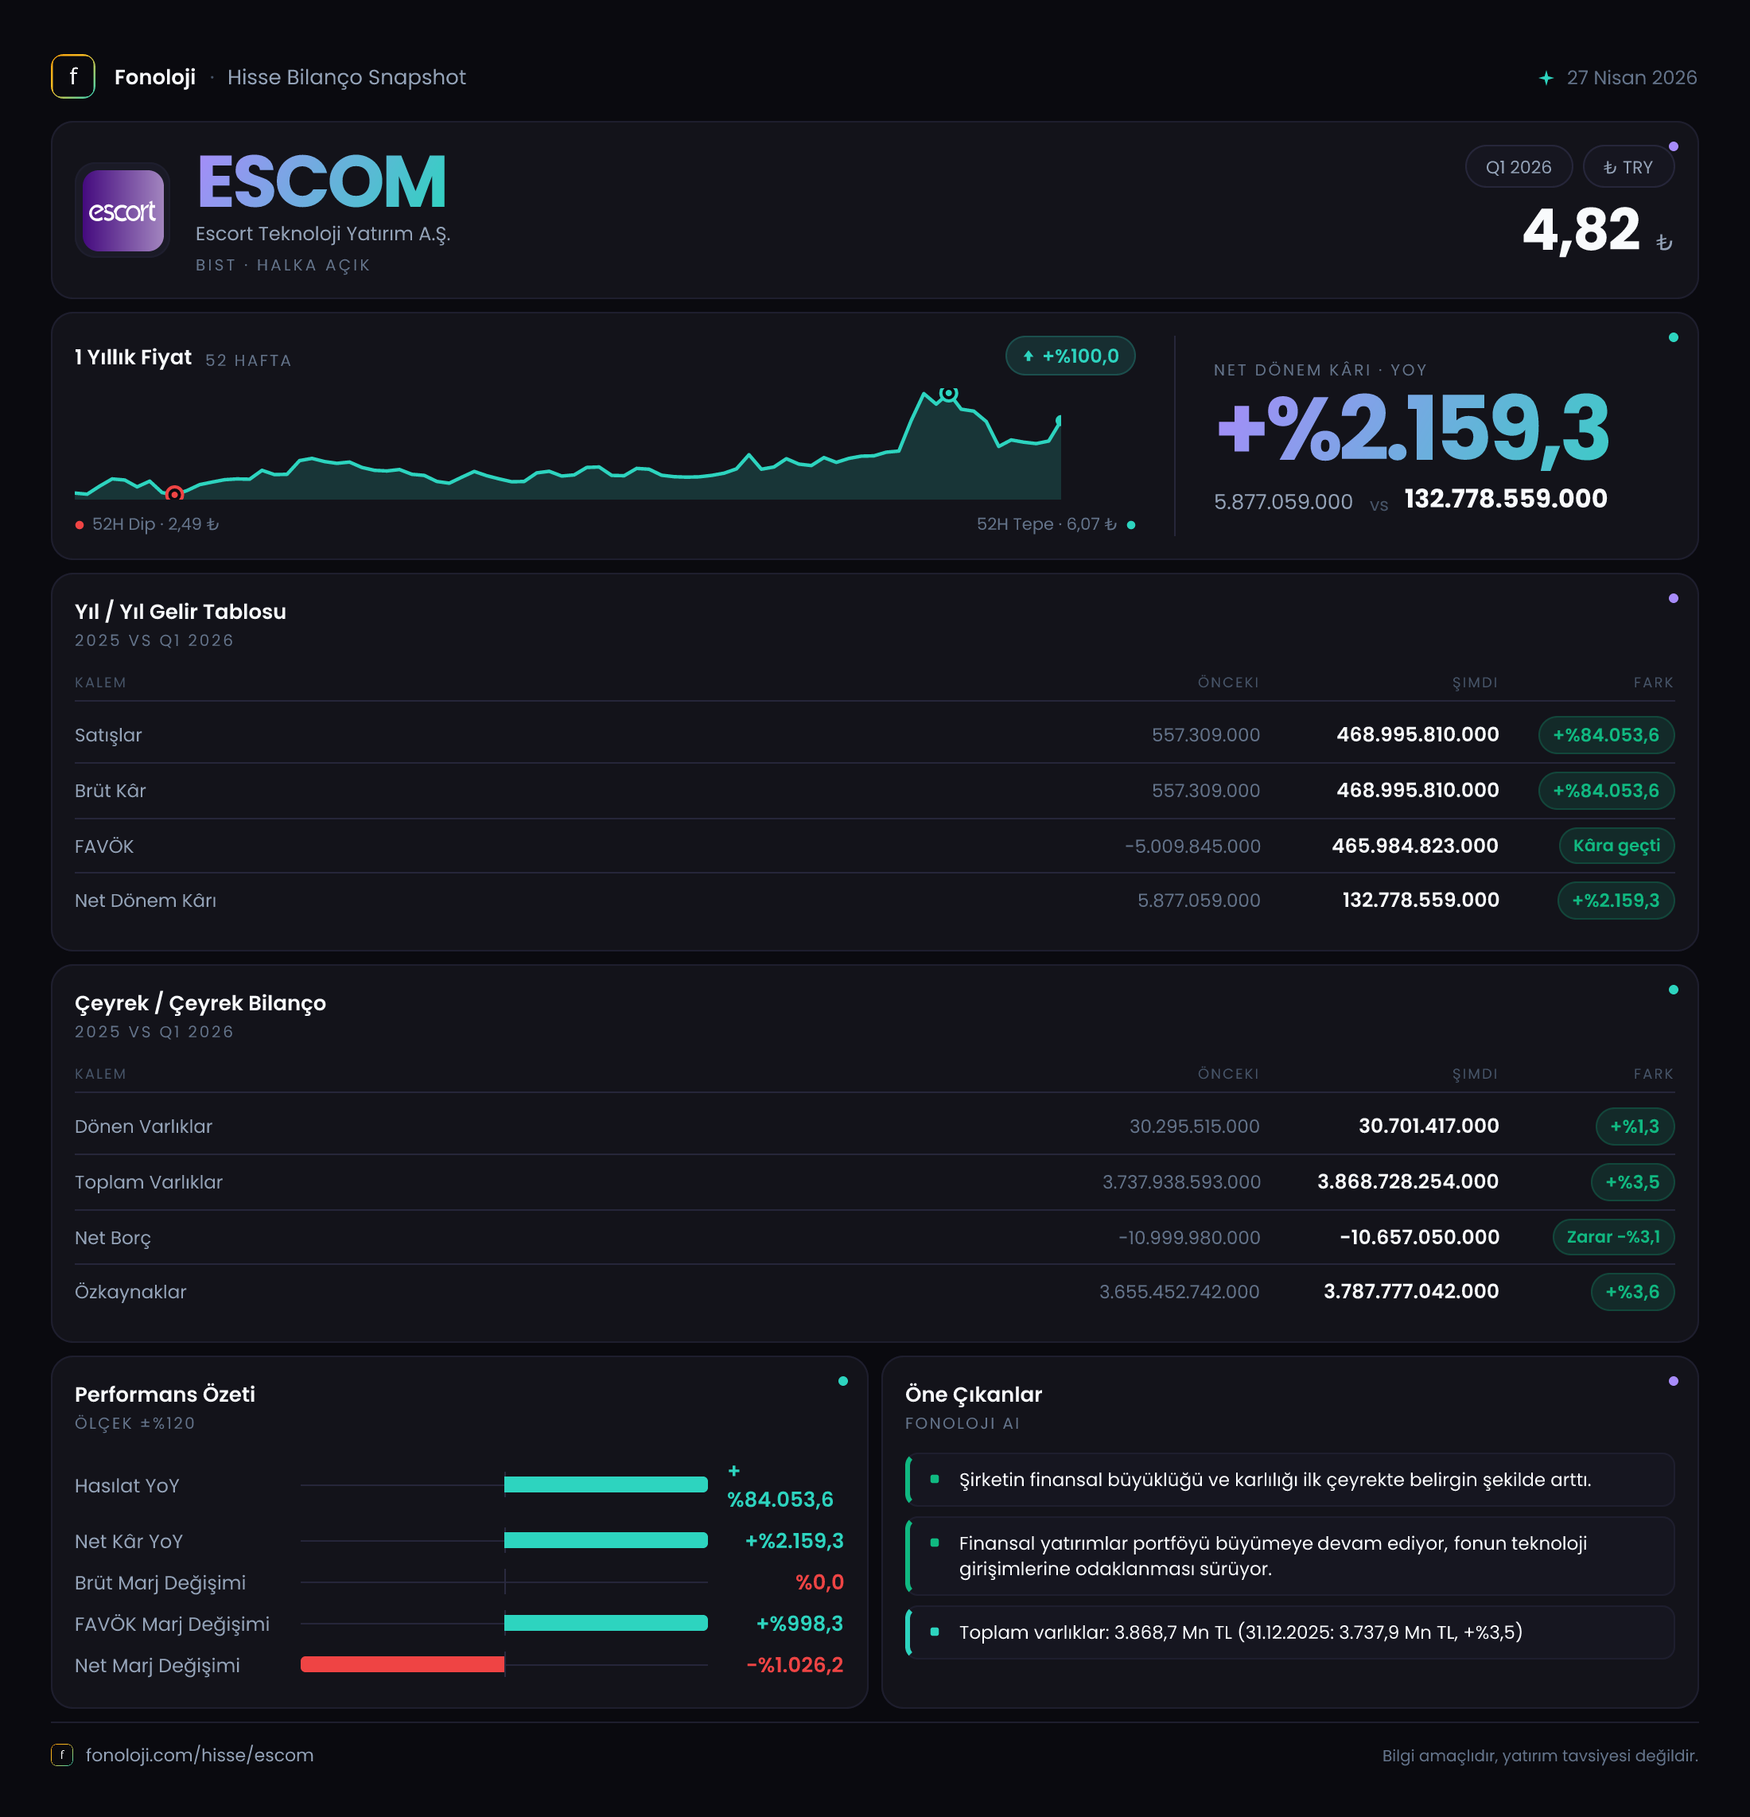The width and height of the screenshot is (1750, 1817).
Task: Select the Q1 2026 period pill
Action: (x=1519, y=167)
